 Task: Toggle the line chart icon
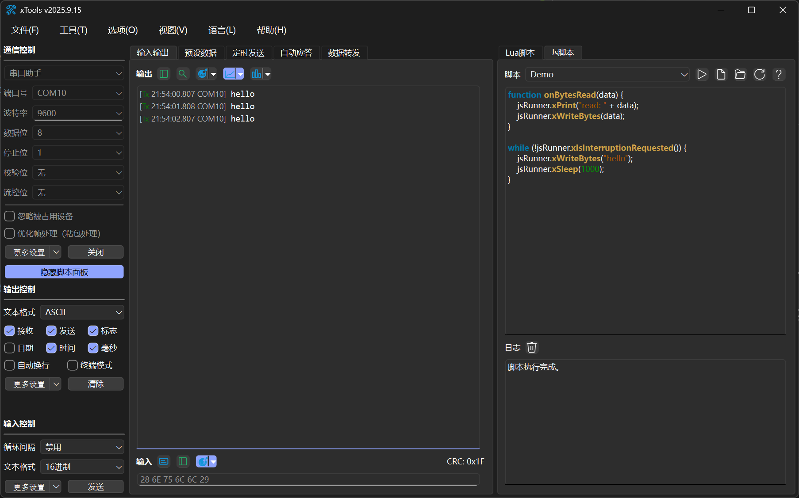click(230, 74)
